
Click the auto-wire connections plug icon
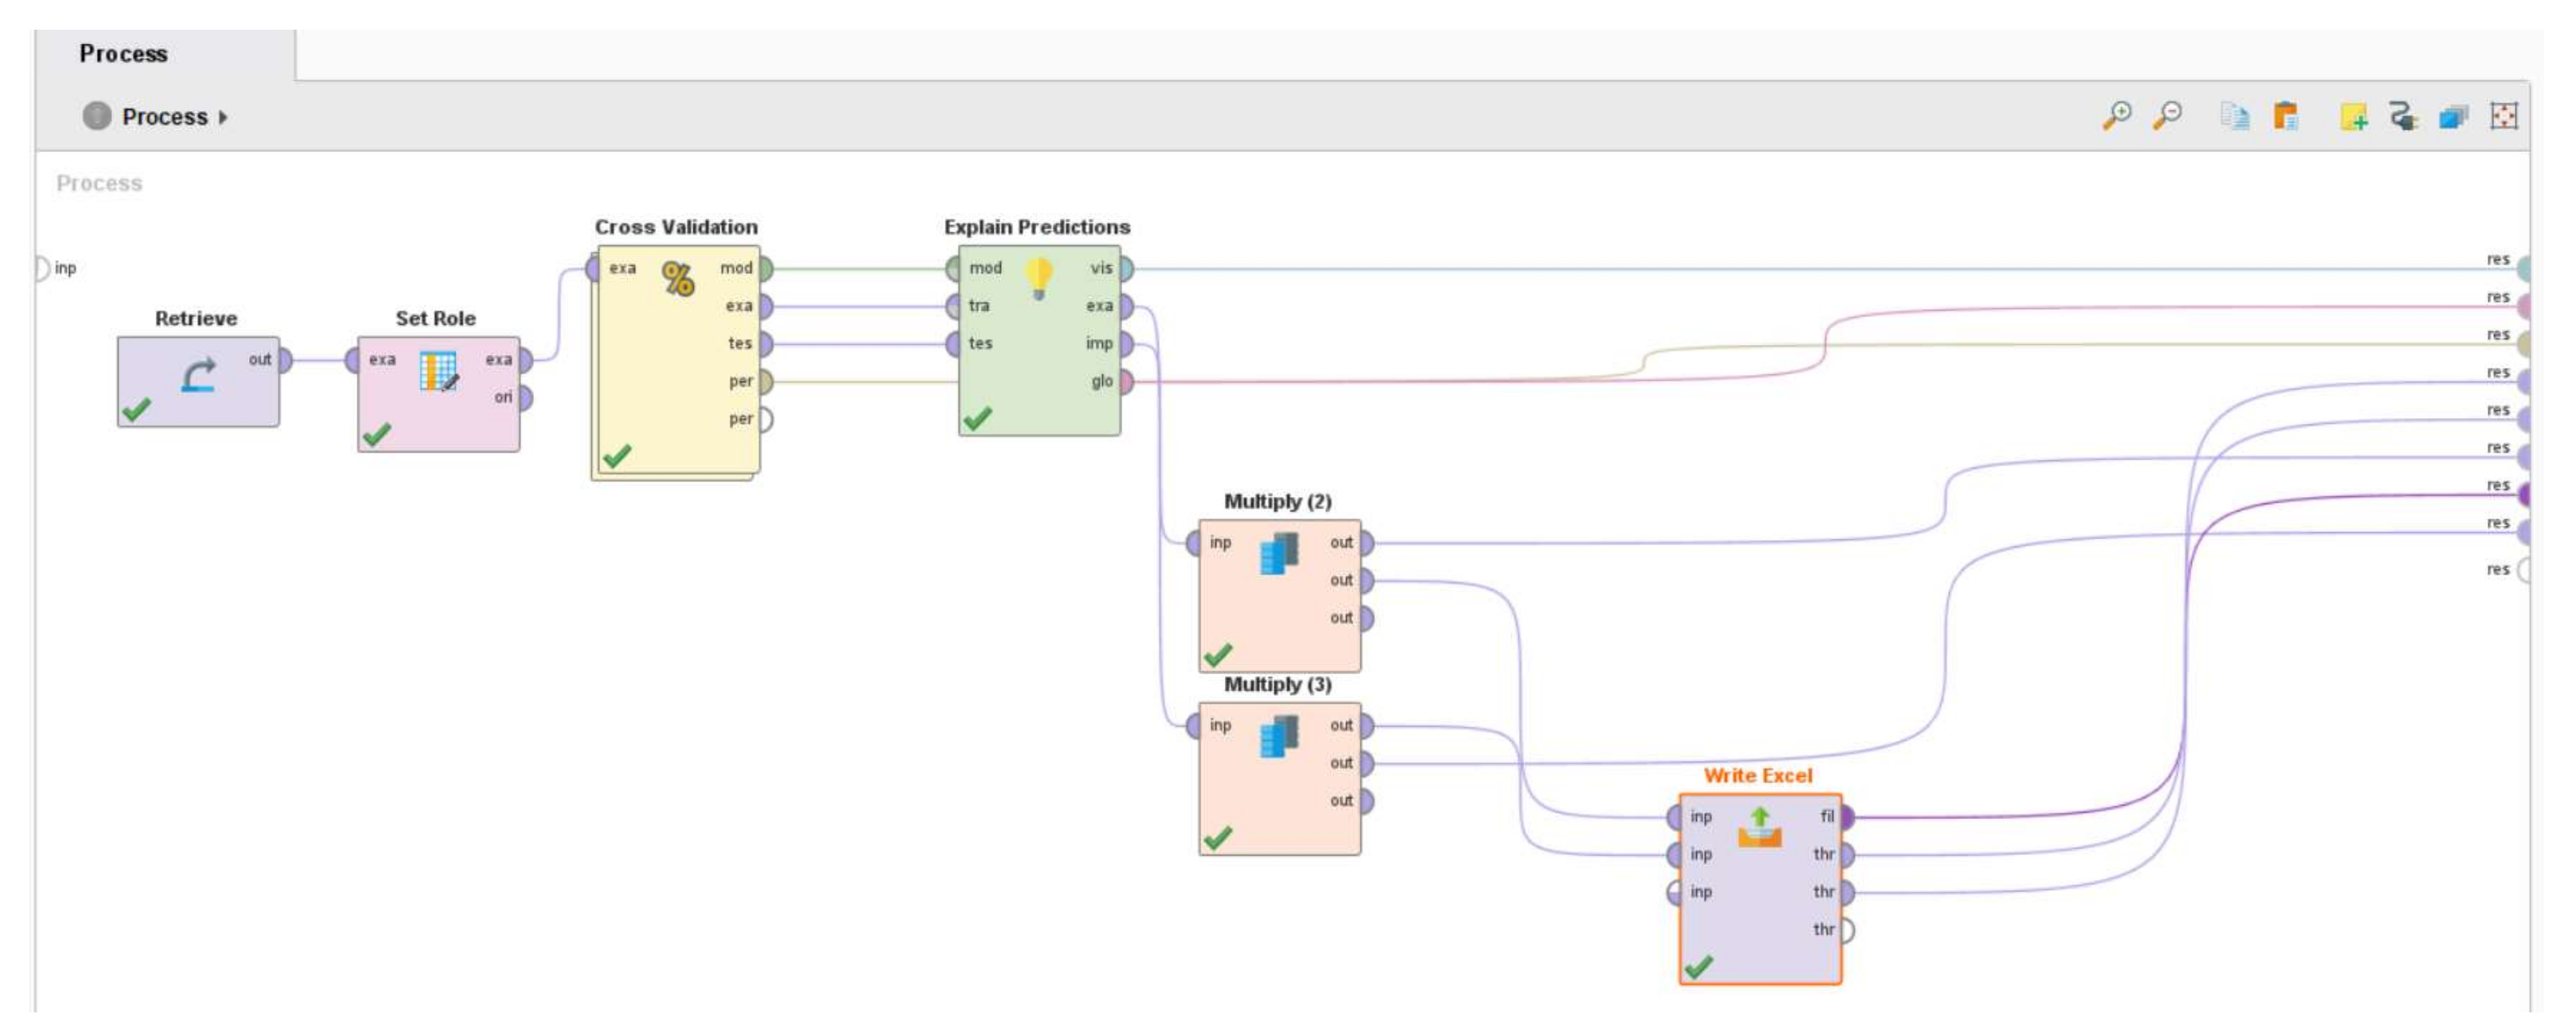click(x=2403, y=117)
